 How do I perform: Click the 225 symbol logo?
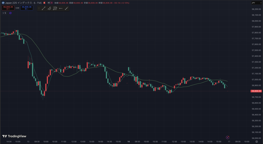click(x=3, y=3)
